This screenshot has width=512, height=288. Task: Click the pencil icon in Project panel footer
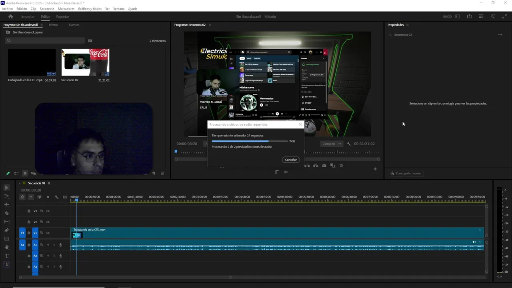pos(8,173)
